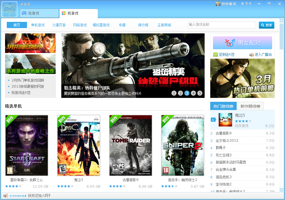
Task: Open the 系列游戏中的巅峰之作 banner
Action: 30,64
